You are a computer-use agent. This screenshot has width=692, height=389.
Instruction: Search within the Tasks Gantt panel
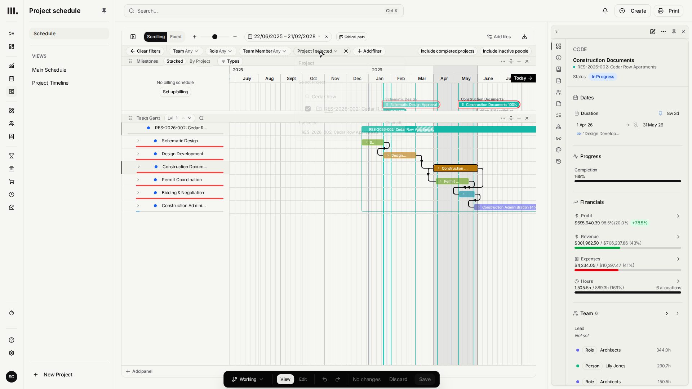tap(201, 118)
